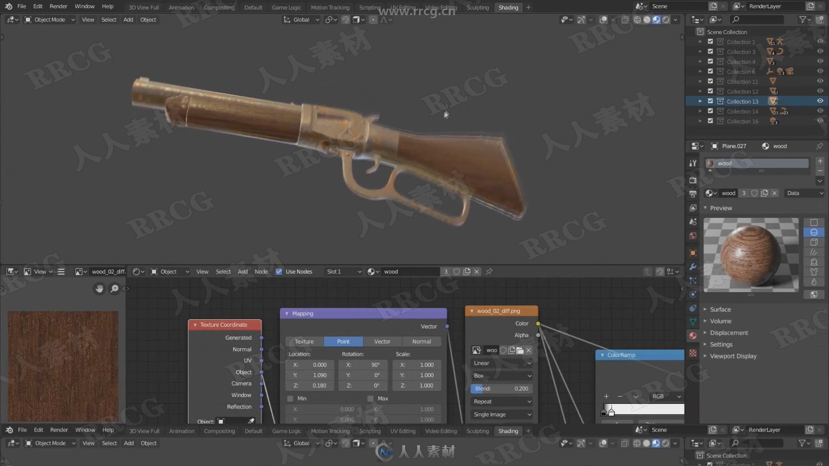Screen dimensions: 829x466
Task: Select the Sculpting workspace tab
Action: (477, 7)
